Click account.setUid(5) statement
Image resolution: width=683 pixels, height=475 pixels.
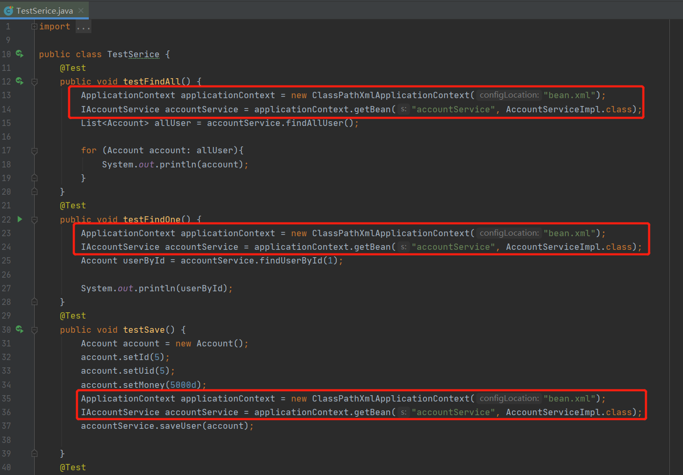(128, 371)
